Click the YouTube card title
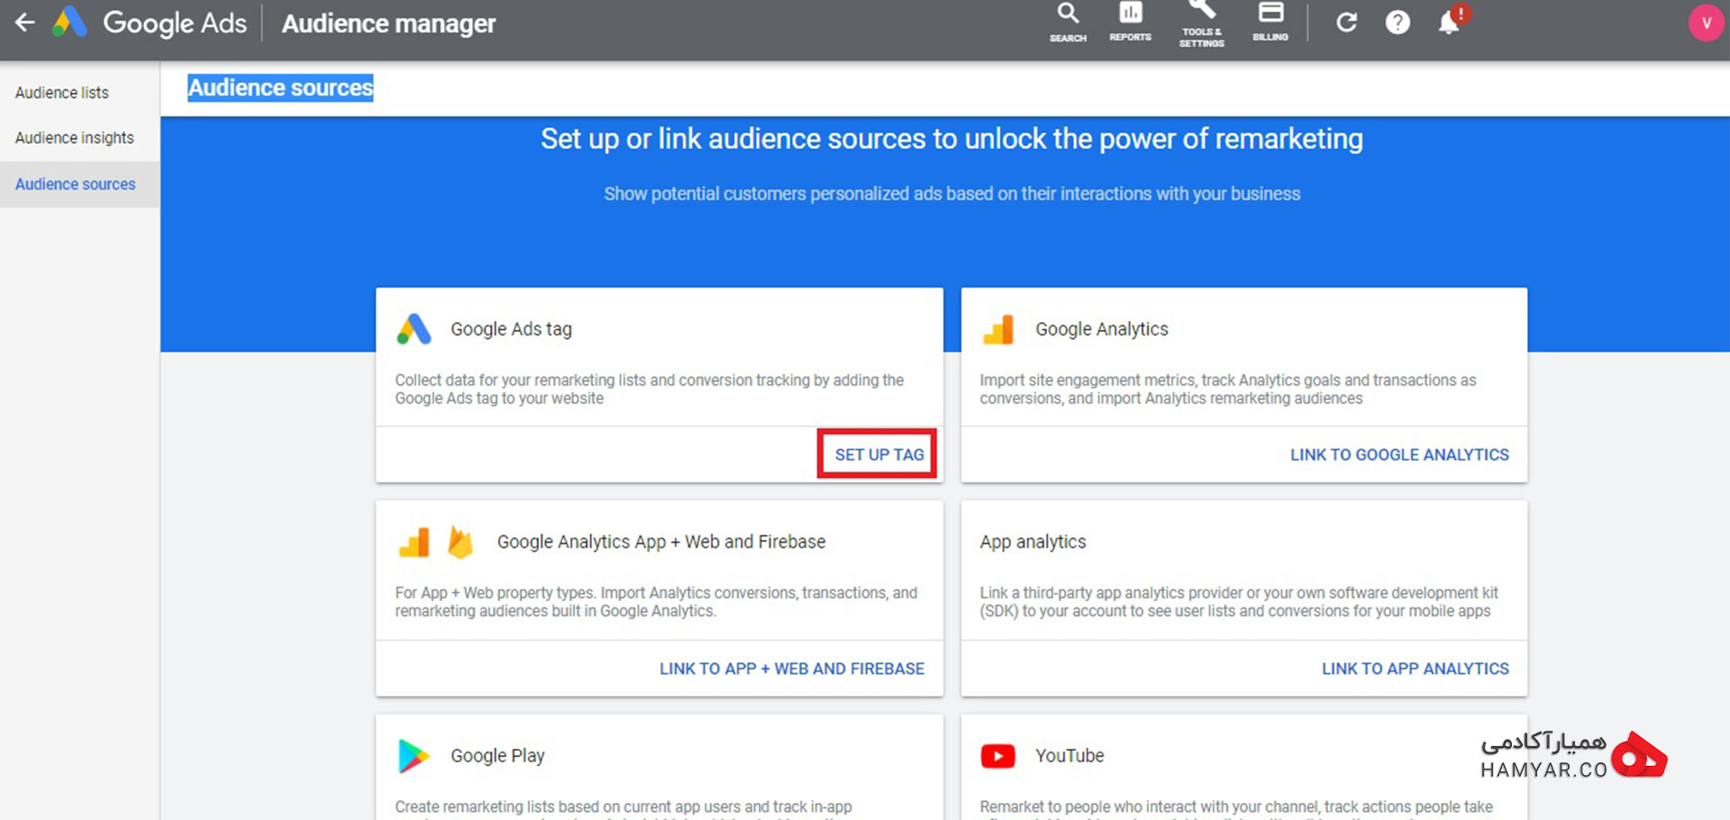This screenshot has height=820, width=1730. 1070,755
